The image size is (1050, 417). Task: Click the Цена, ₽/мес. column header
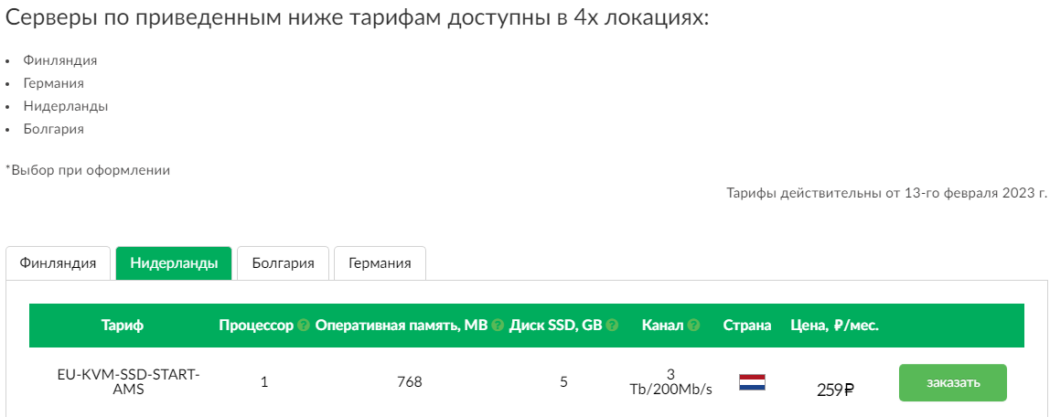click(834, 326)
